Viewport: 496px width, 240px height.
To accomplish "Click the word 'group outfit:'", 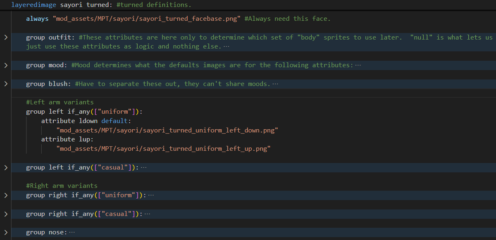I will click(50, 38).
